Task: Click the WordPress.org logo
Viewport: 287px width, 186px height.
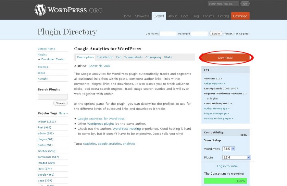Action: [69, 10]
